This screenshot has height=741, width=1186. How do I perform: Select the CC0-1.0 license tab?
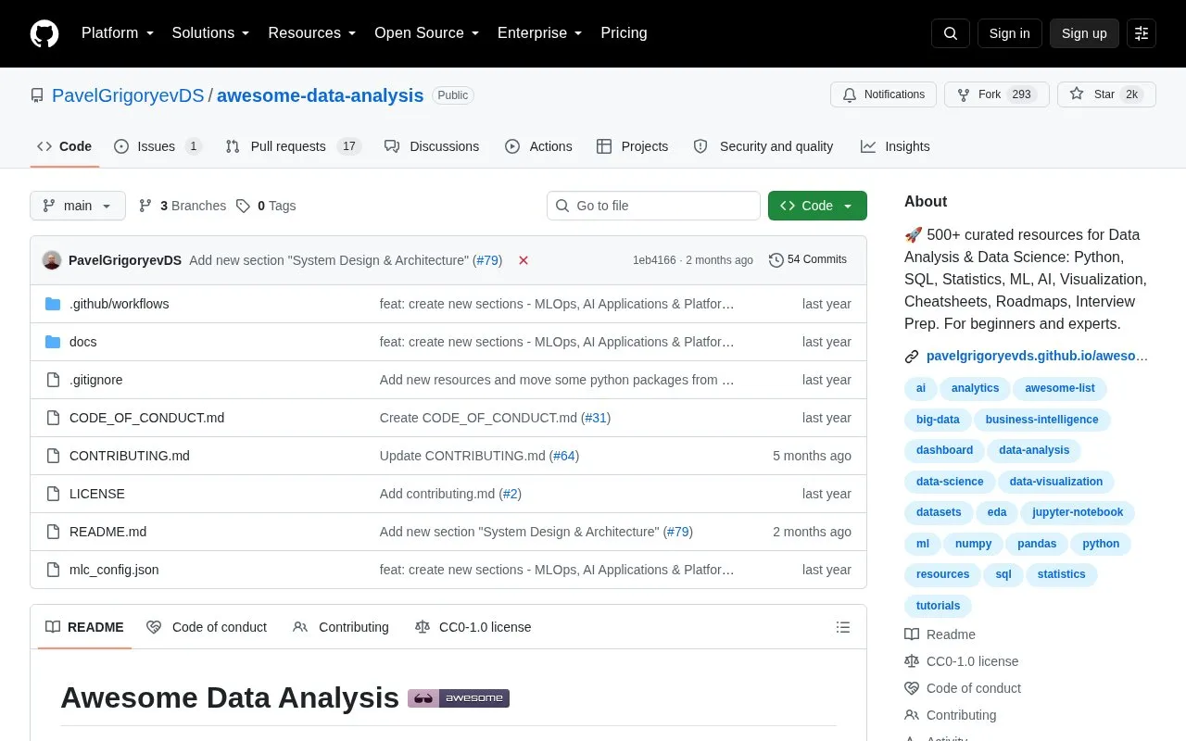[473, 627]
